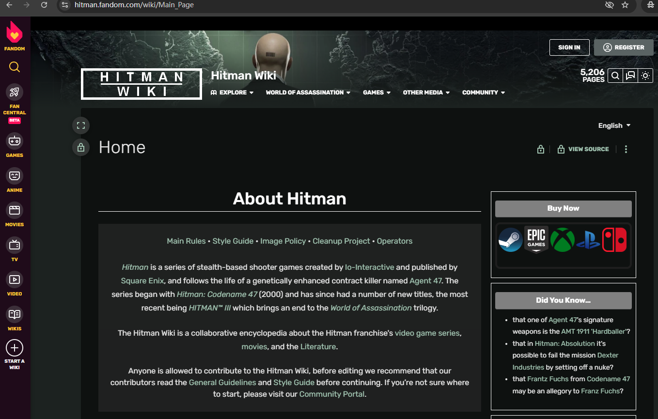
Task: Buy on Epic Games icon
Action: [x=536, y=239]
